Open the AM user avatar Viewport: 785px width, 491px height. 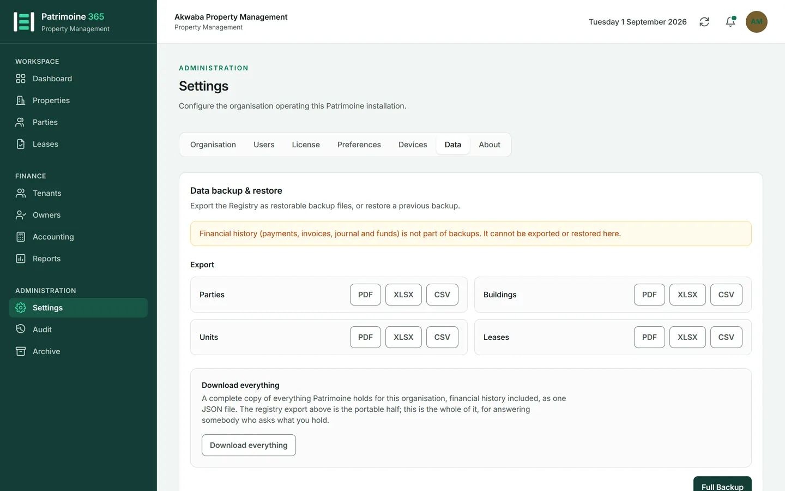tap(757, 22)
